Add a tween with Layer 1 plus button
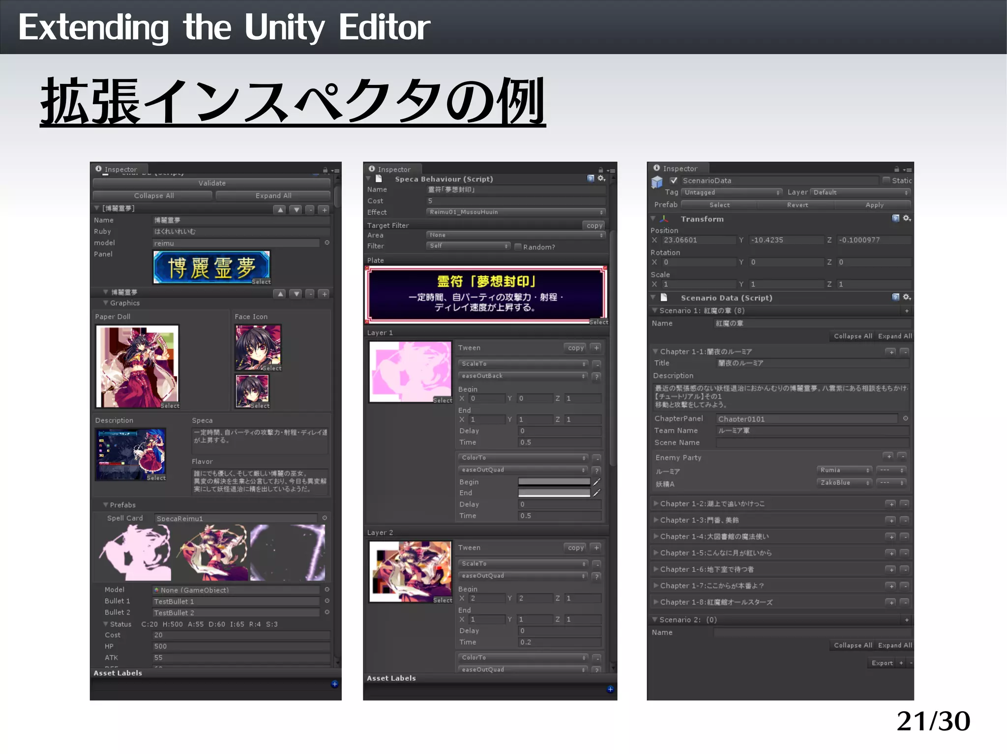This screenshot has height=754, width=1007. [x=596, y=348]
